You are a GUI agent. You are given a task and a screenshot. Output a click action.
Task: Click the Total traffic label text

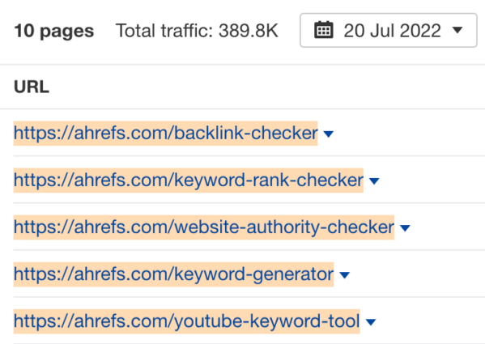164,31
